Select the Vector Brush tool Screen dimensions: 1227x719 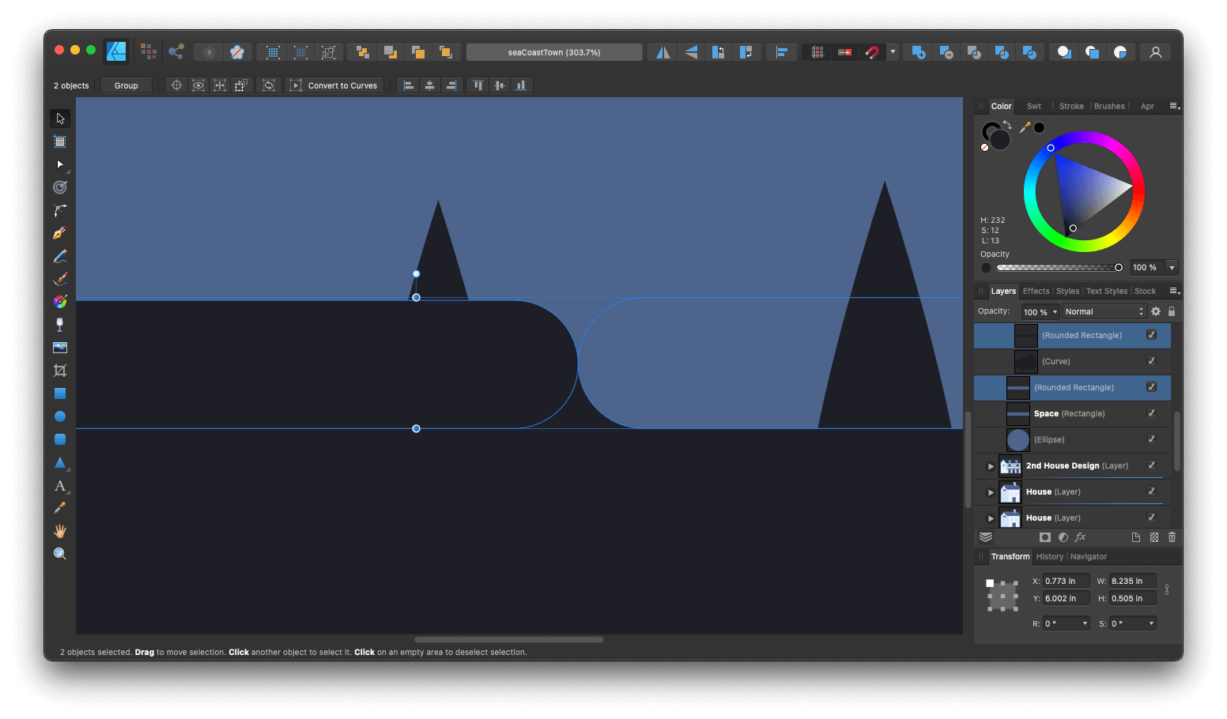(x=59, y=278)
